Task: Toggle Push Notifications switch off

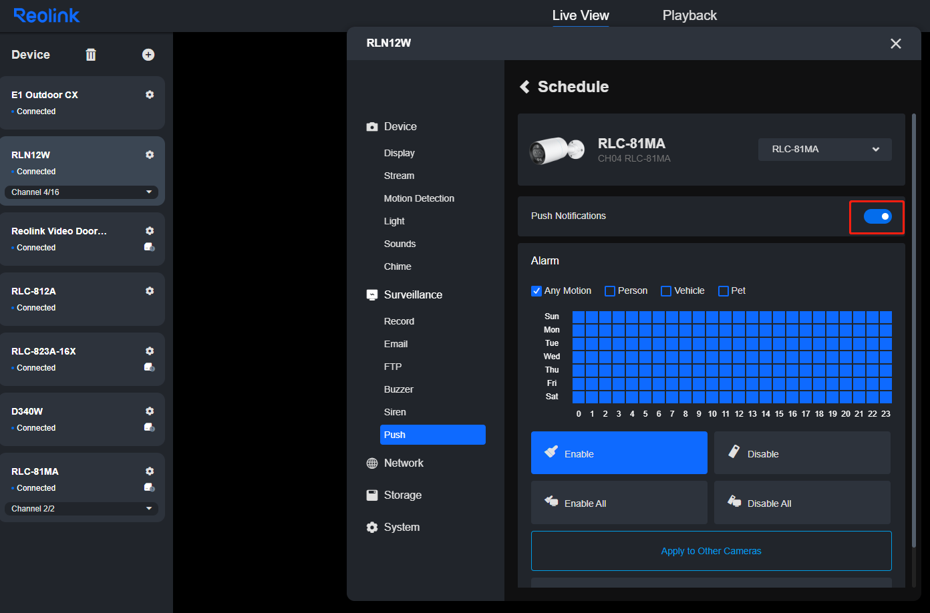Action: [877, 216]
